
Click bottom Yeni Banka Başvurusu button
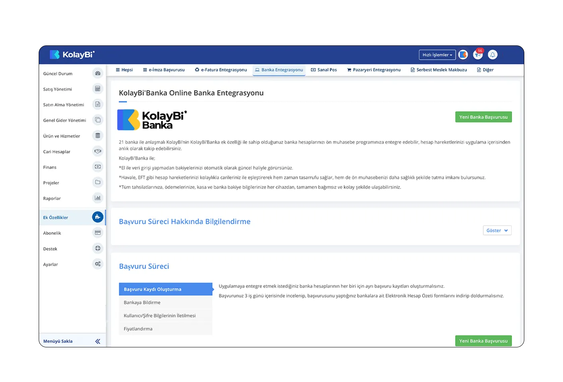click(x=484, y=341)
